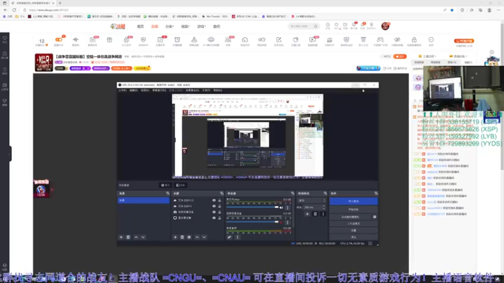This screenshot has width=504, height=283.
Task: Click the studio mode button in OBS Controls
Action: click(x=353, y=224)
